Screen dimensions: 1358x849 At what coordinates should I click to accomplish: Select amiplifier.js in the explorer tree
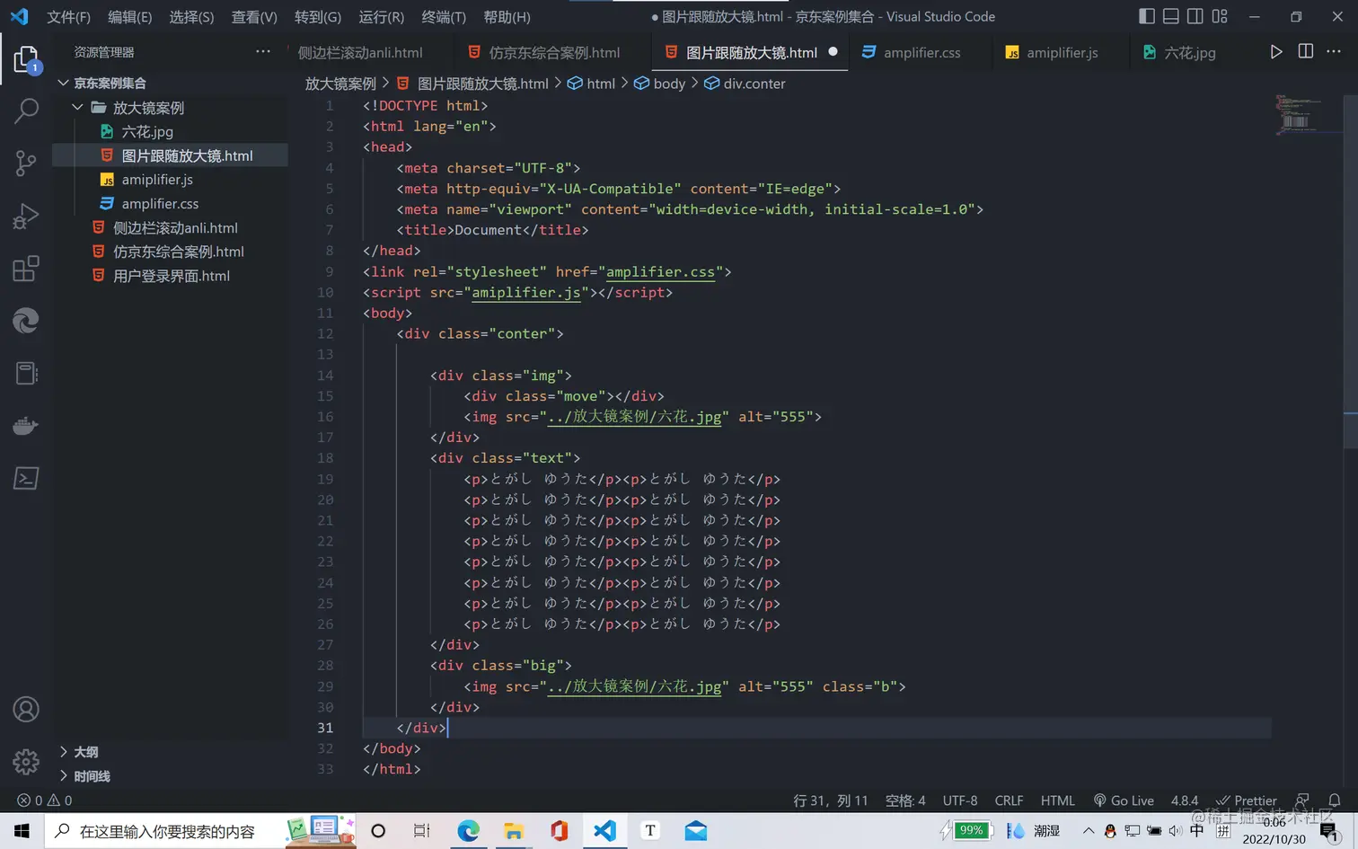(171, 180)
